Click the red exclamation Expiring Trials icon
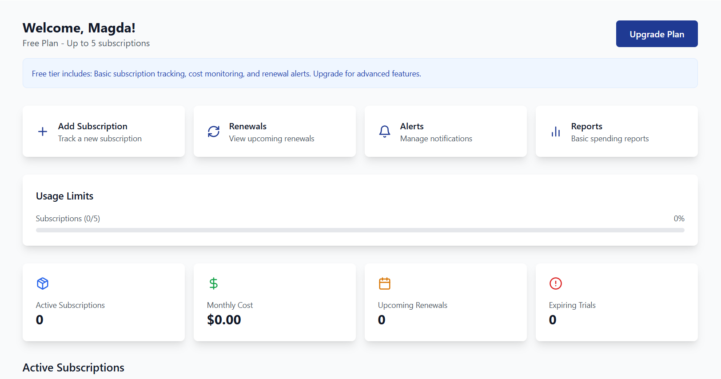 [x=556, y=283]
